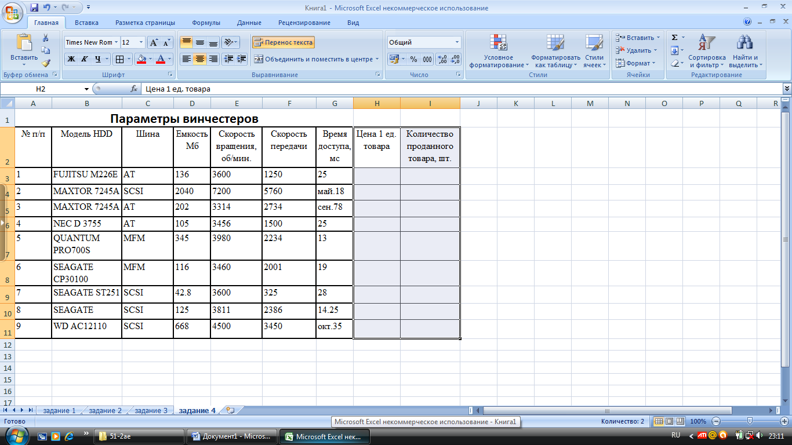The height and width of the screenshot is (445, 792).
Task: Open the Данные ribbon tab
Action: [x=249, y=23]
